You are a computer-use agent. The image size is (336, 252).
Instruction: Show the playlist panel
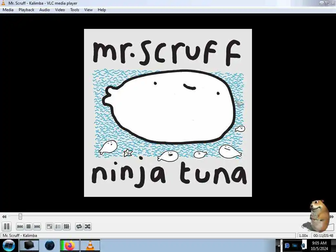point(58,226)
